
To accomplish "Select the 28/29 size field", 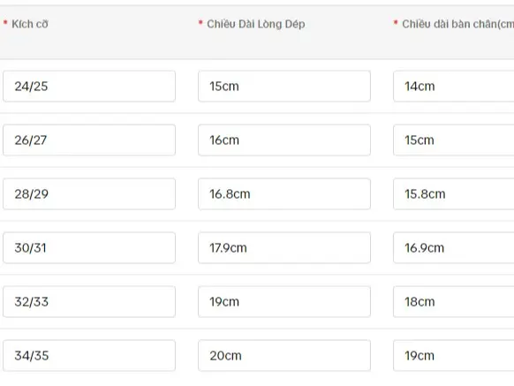I will (89, 193).
